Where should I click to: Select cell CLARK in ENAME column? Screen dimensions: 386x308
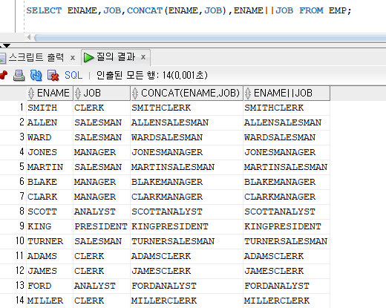50,197
